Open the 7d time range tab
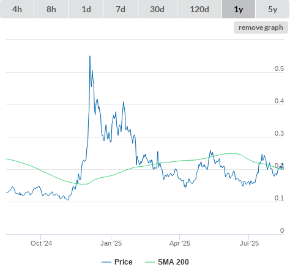 tap(121, 9)
